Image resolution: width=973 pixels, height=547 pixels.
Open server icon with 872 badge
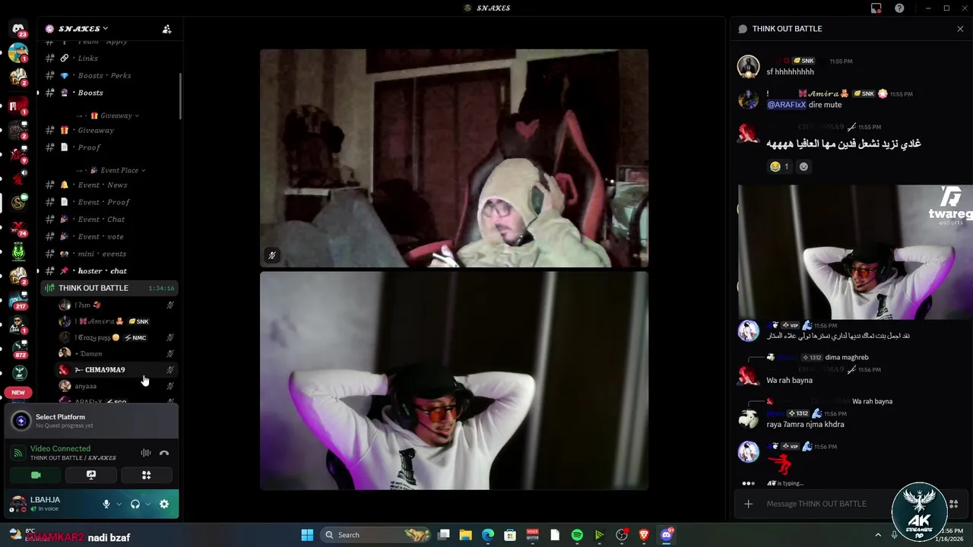point(19,349)
